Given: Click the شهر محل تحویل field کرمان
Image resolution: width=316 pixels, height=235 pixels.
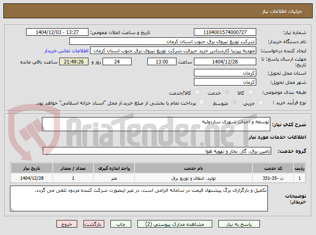Looking at the screenshot, I should tap(225, 82).
